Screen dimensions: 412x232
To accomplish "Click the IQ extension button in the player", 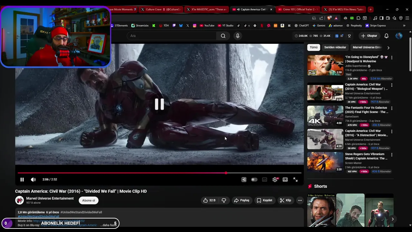I will (244, 179).
